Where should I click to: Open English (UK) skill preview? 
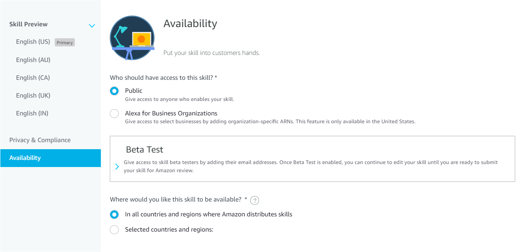(x=33, y=95)
